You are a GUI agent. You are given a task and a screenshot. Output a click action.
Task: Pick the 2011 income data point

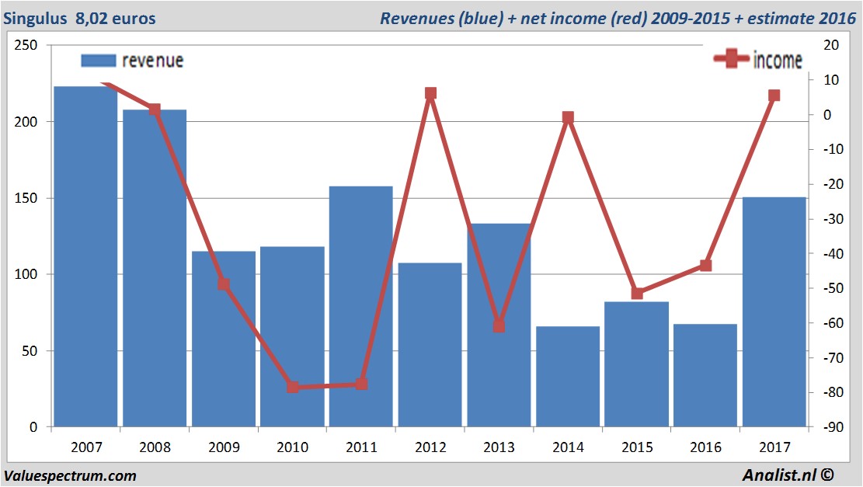point(362,384)
